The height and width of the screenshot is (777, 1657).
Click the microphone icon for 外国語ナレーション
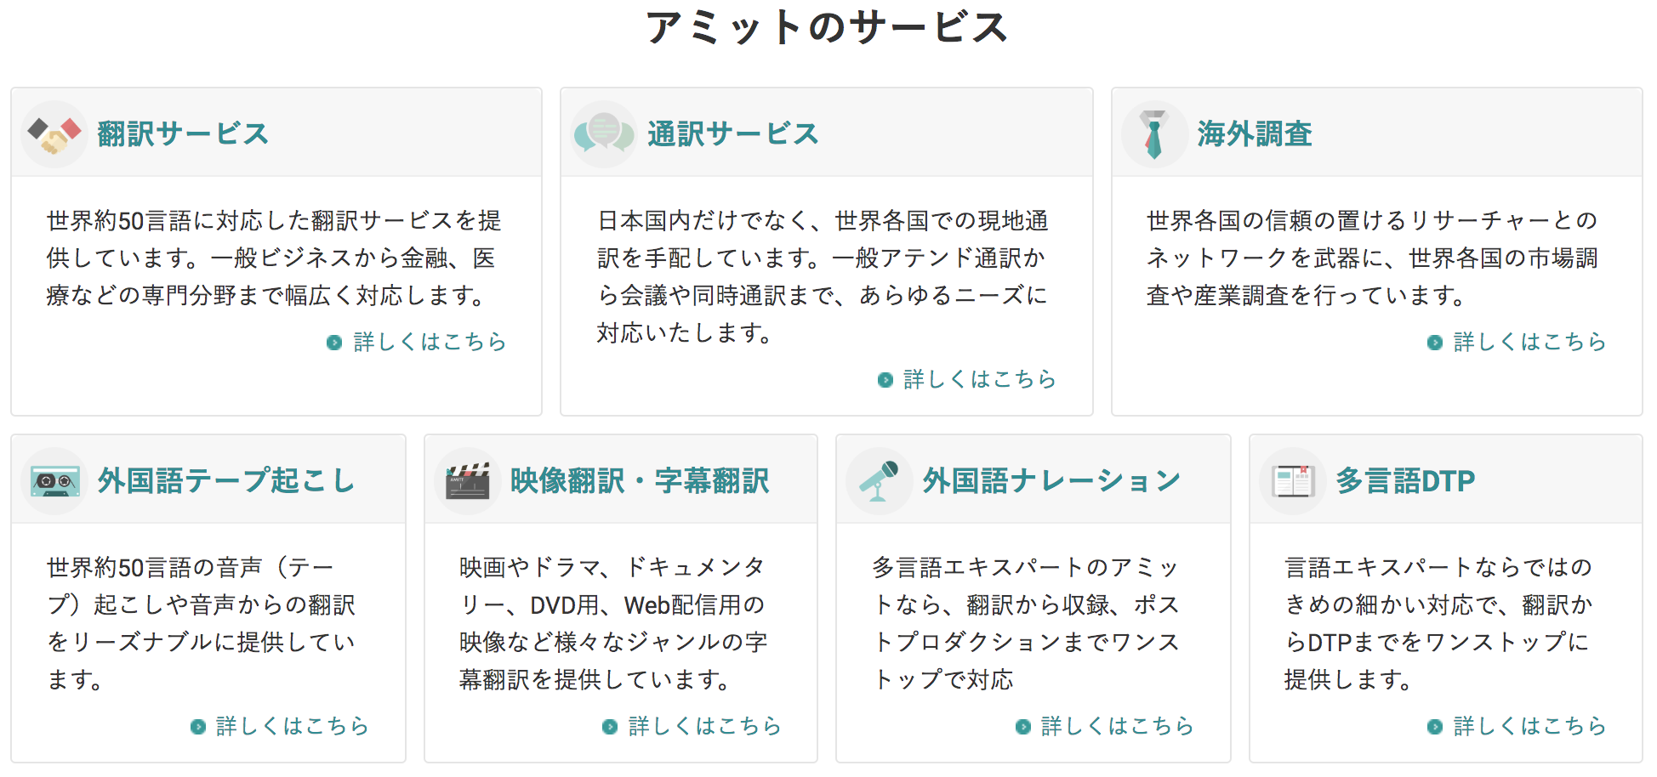click(880, 480)
